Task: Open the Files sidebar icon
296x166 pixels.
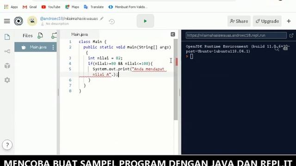Action: pyautogui.click(x=7, y=37)
